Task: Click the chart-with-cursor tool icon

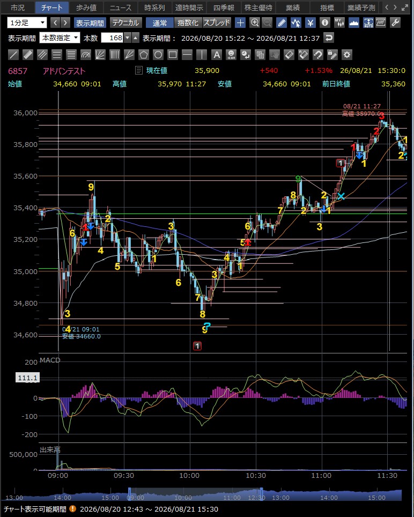Action: pyautogui.click(x=296, y=23)
